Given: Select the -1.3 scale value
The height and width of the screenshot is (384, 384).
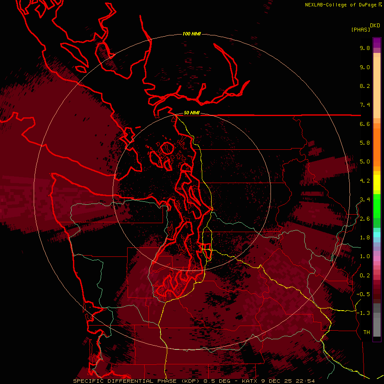Looking at the screenshot, I should click(363, 313).
